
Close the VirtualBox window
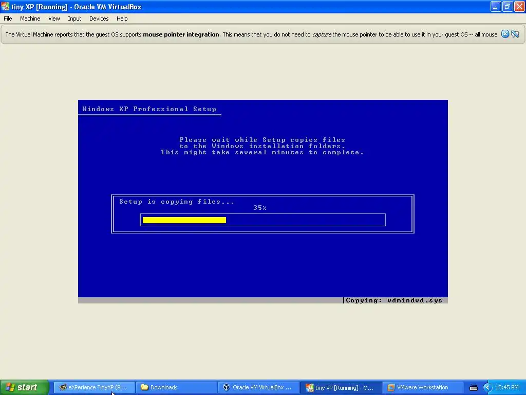[x=519, y=6]
